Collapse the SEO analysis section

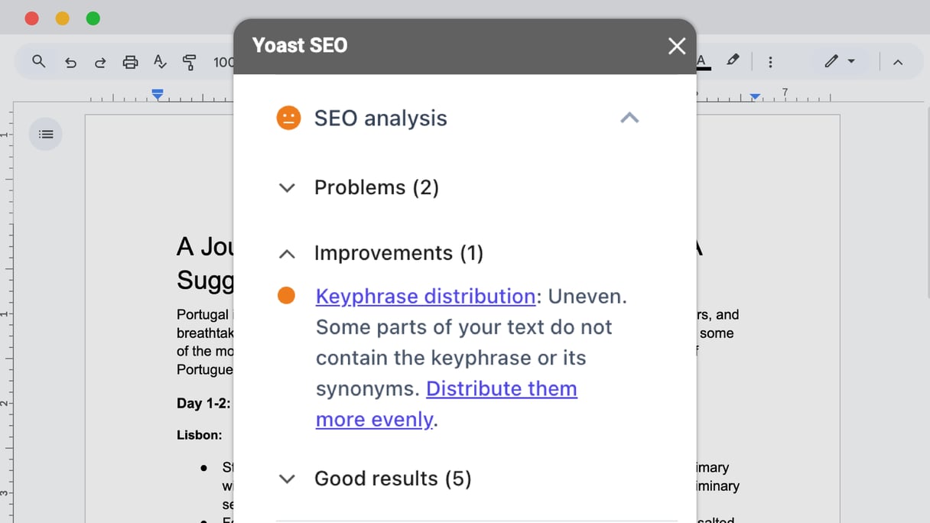coord(629,118)
